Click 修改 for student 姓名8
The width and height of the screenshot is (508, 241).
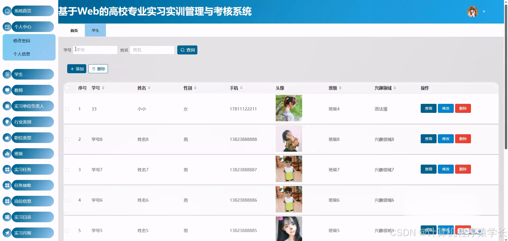point(446,139)
